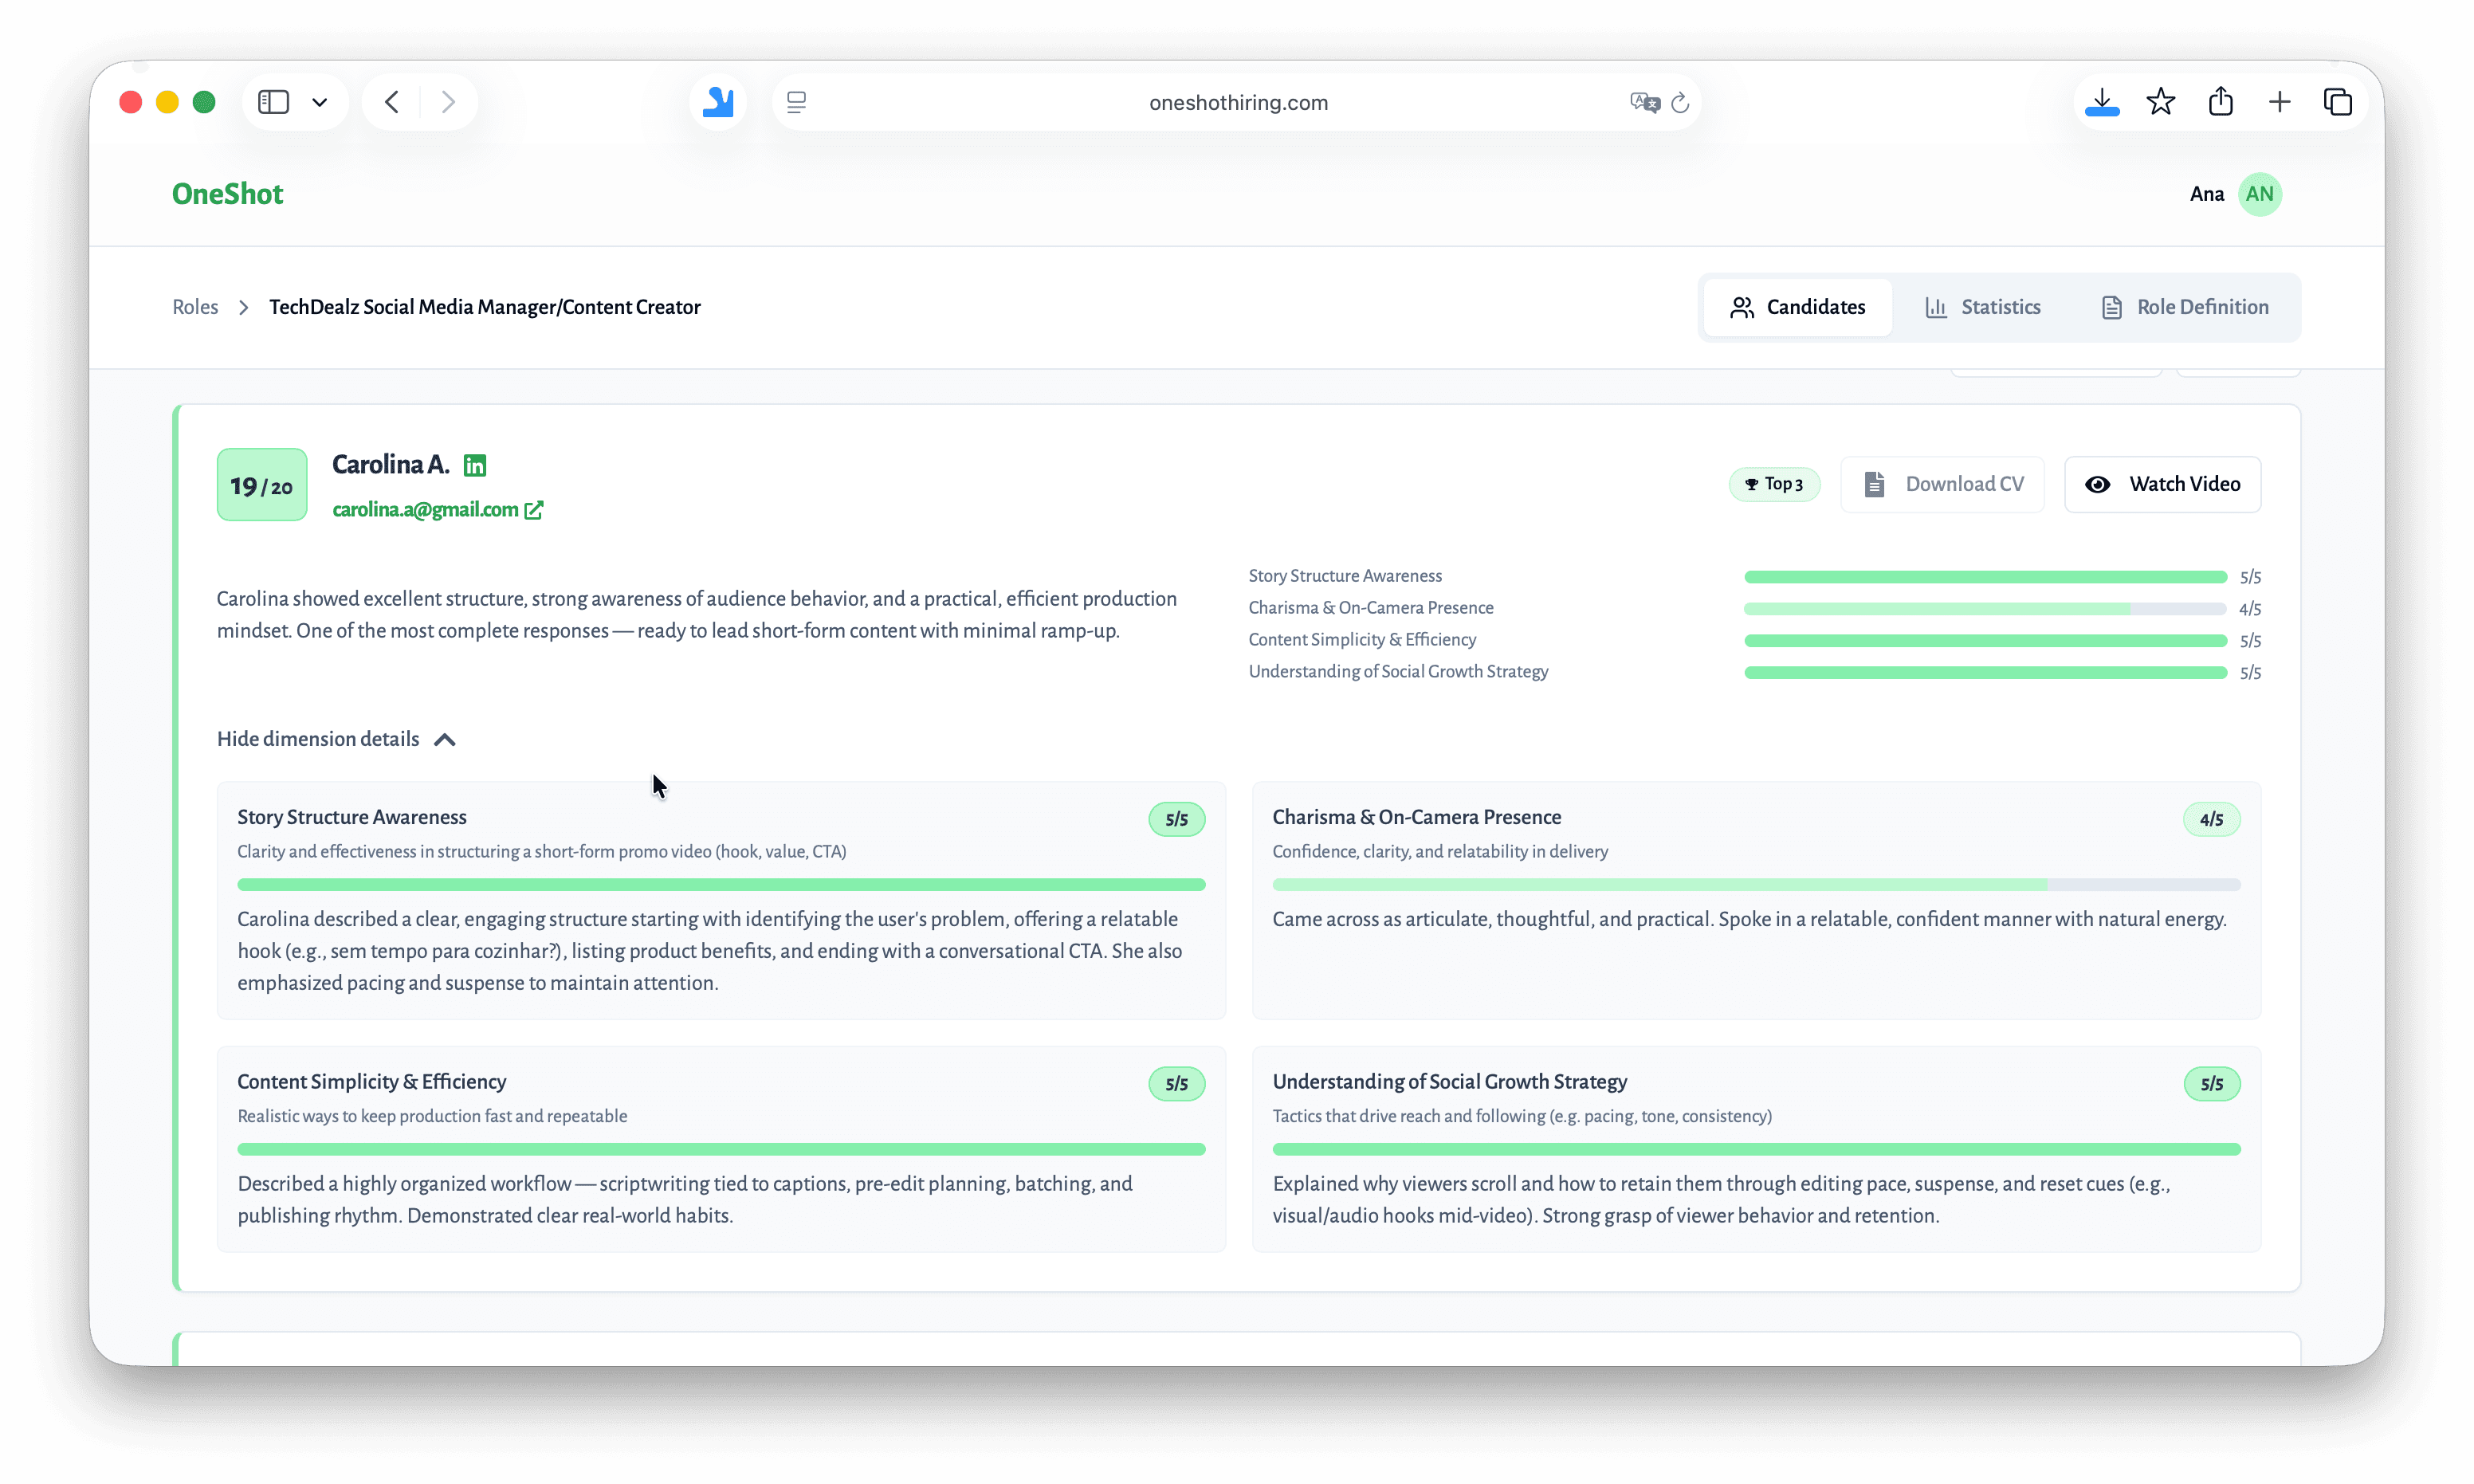Open new tab with plus icon
Image resolution: width=2474 pixels, height=1484 pixels.
[2279, 102]
